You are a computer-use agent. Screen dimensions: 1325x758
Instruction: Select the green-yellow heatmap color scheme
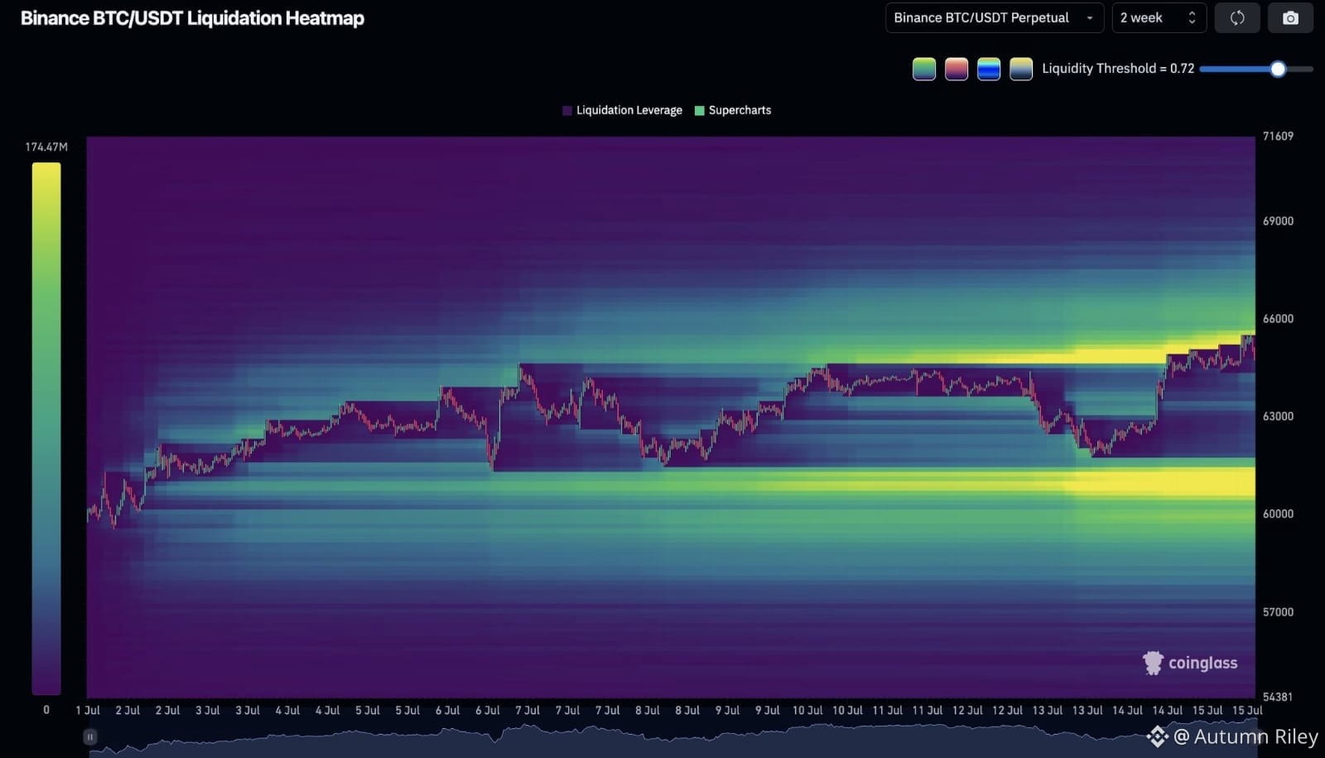click(x=924, y=69)
